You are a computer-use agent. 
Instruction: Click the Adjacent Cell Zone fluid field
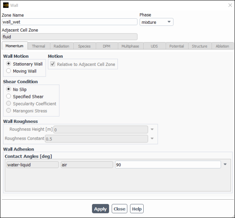point(69,37)
